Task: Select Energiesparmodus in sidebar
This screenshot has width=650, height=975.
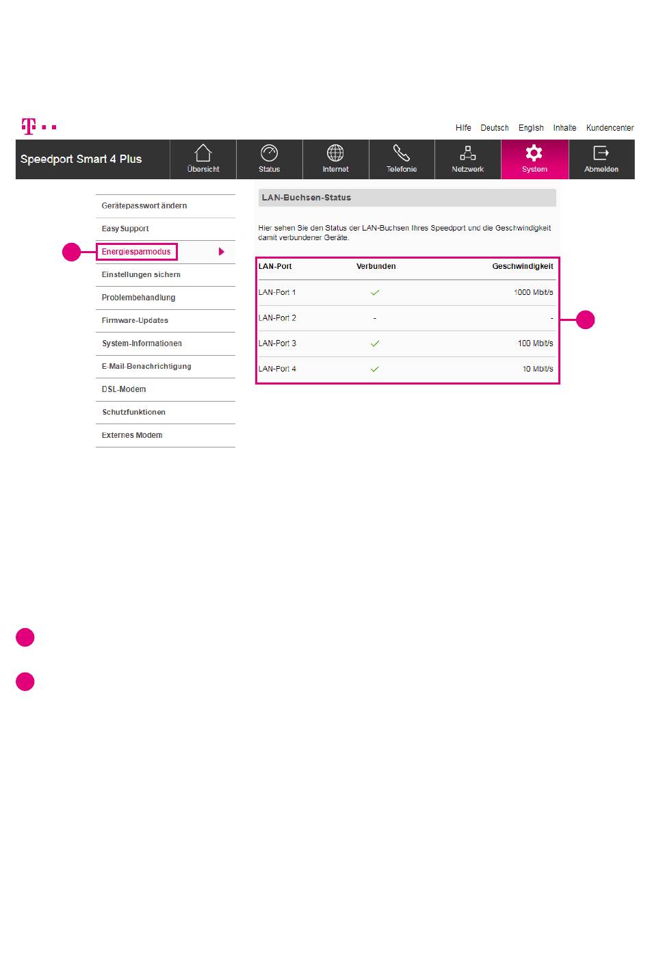Action: (x=136, y=252)
